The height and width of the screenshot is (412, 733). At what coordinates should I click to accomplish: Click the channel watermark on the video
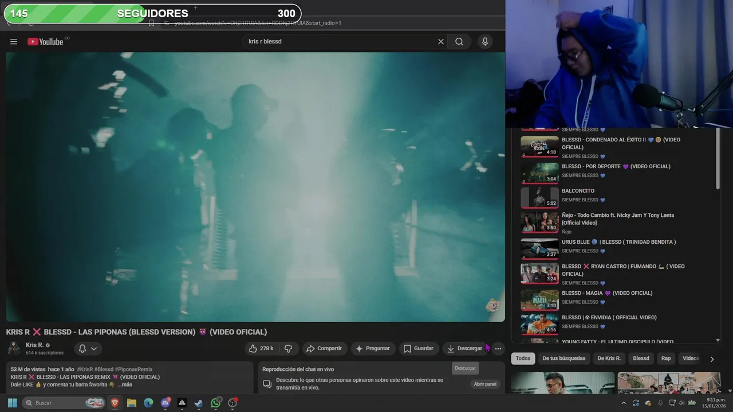point(492,306)
